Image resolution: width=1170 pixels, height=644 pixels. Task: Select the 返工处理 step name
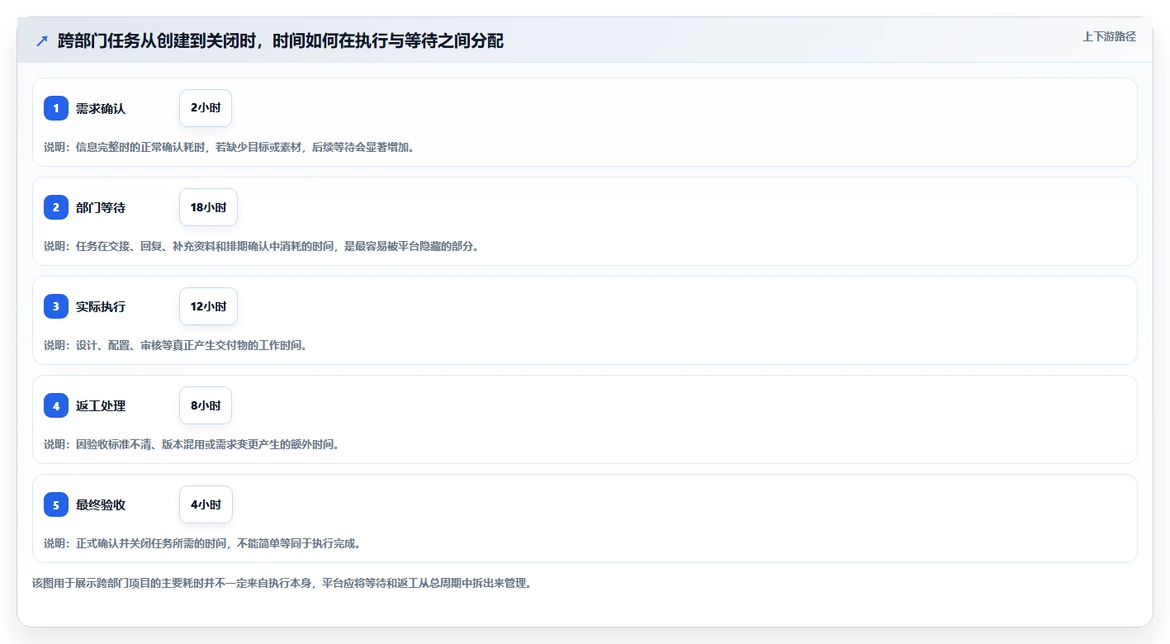click(101, 405)
